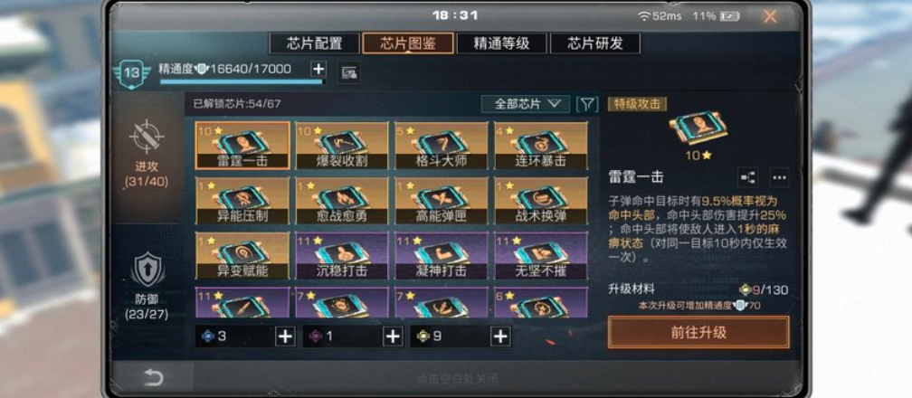This screenshot has height=398, width=912.
Task: Open the three-dot more options button
Action: pos(779,177)
